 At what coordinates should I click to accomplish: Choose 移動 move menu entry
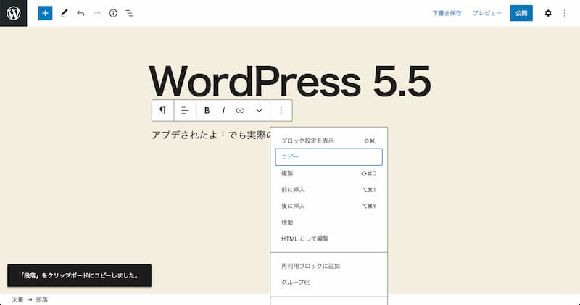tap(329, 222)
